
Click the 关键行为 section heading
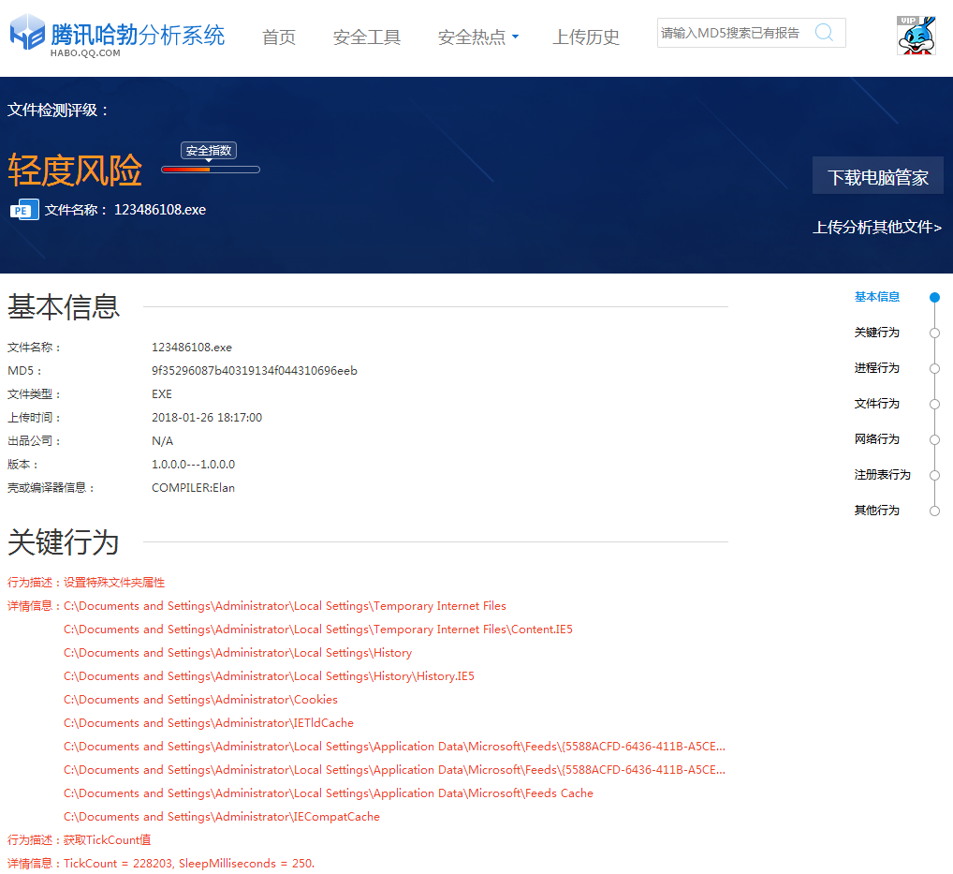pyautogui.click(x=64, y=541)
